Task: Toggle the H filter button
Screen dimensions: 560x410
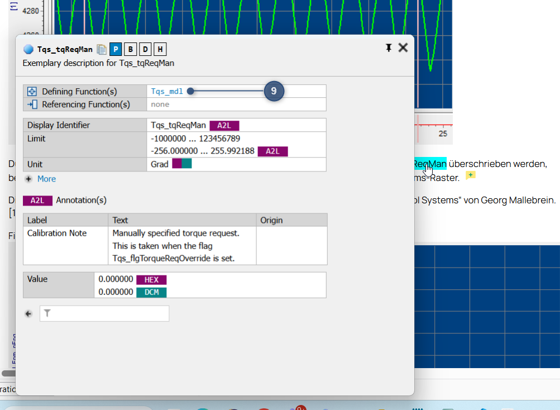Action: pyautogui.click(x=160, y=49)
